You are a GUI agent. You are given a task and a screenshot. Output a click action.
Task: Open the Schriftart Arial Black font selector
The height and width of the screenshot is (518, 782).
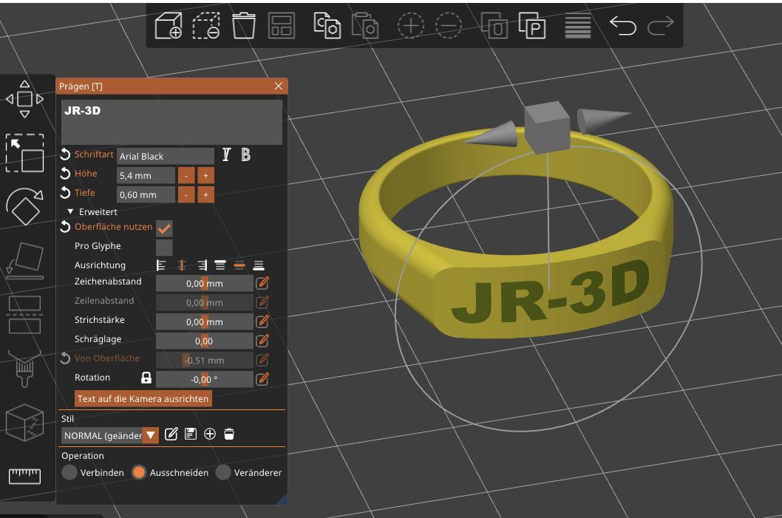(x=166, y=156)
